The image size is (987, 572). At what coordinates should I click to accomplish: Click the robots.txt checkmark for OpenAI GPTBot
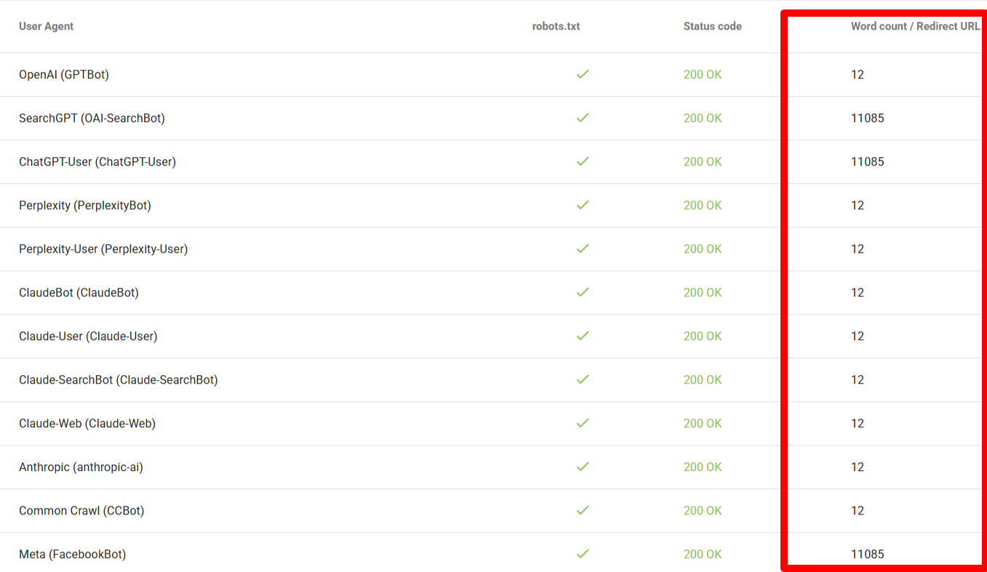582,74
